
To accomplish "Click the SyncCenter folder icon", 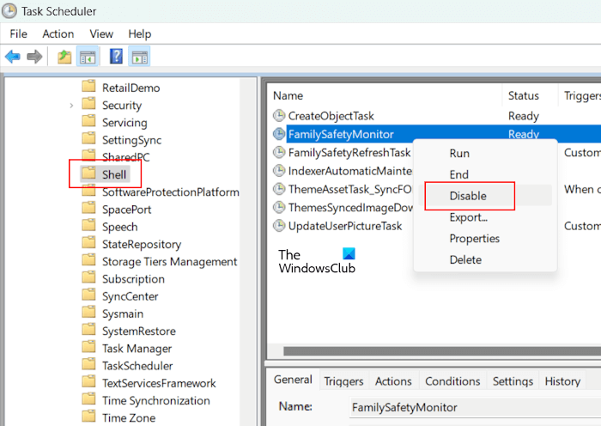I will tap(89, 295).
